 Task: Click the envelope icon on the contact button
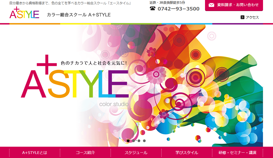tap(211, 5)
